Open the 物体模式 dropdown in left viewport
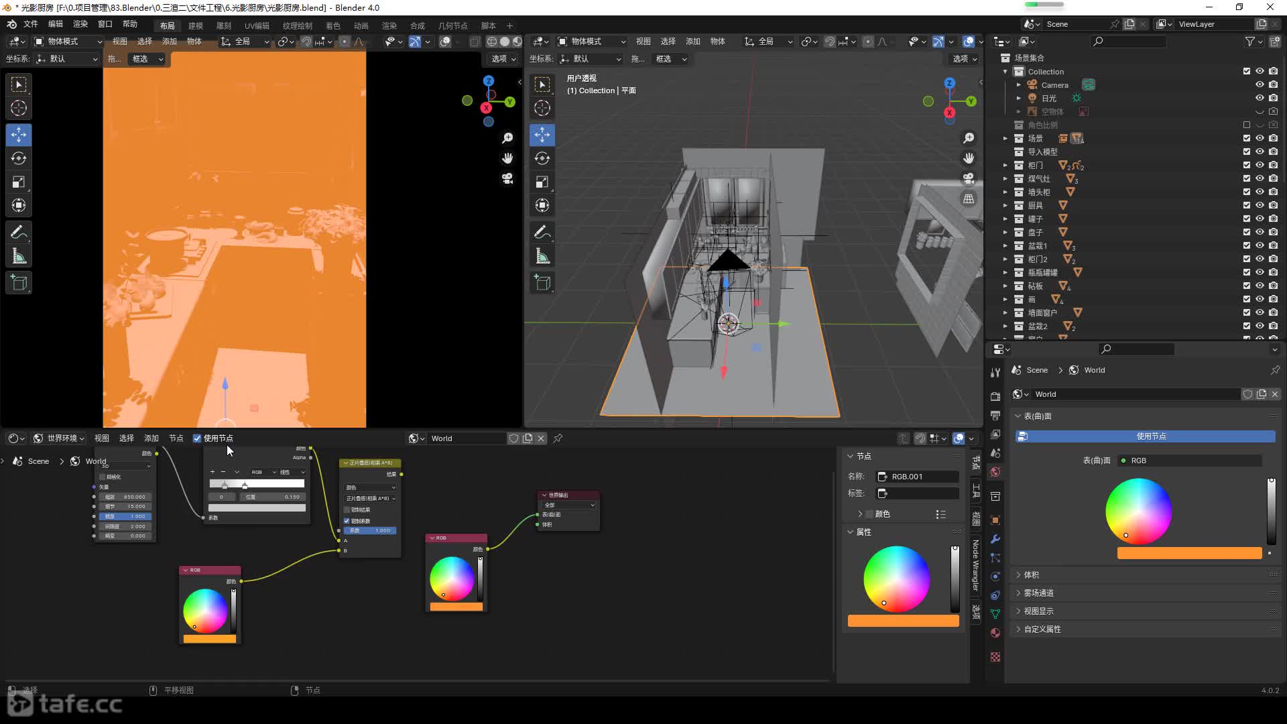This screenshot has width=1287, height=724. 68,42
